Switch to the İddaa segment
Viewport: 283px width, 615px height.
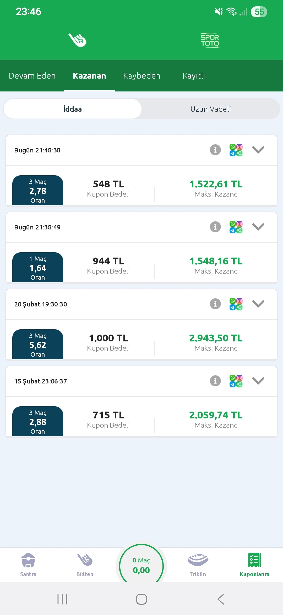click(x=73, y=109)
